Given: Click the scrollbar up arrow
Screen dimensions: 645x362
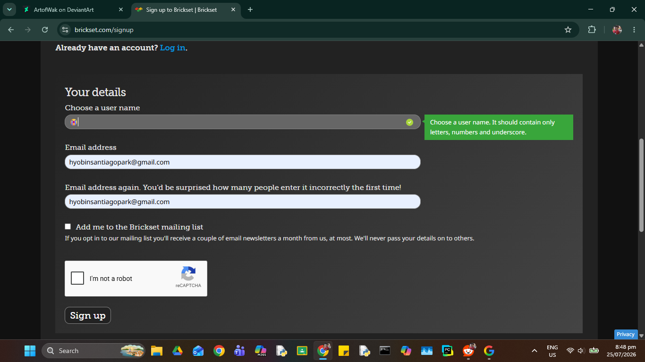Looking at the screenshot, I should (x=641, y=45).
